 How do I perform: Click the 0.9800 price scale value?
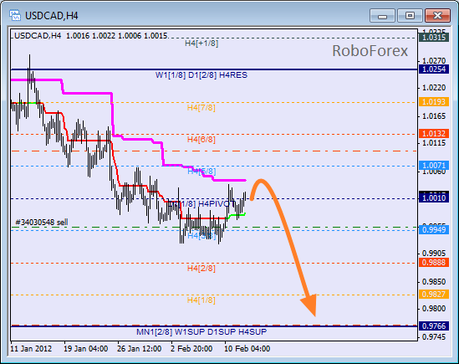pyautogui.click(x=434, y=309)
